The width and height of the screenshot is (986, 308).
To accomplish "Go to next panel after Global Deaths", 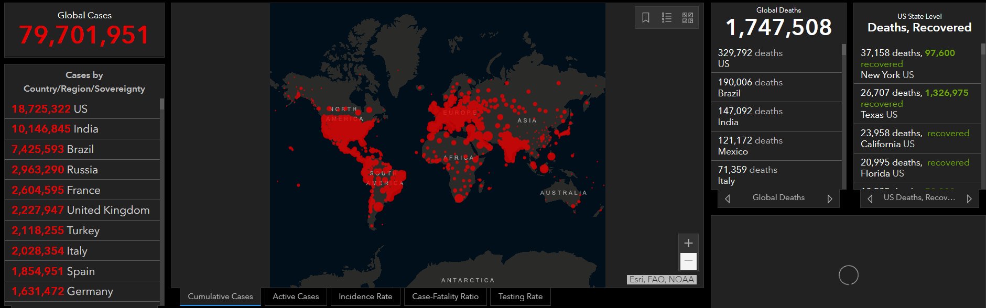I will click(830, 199).
